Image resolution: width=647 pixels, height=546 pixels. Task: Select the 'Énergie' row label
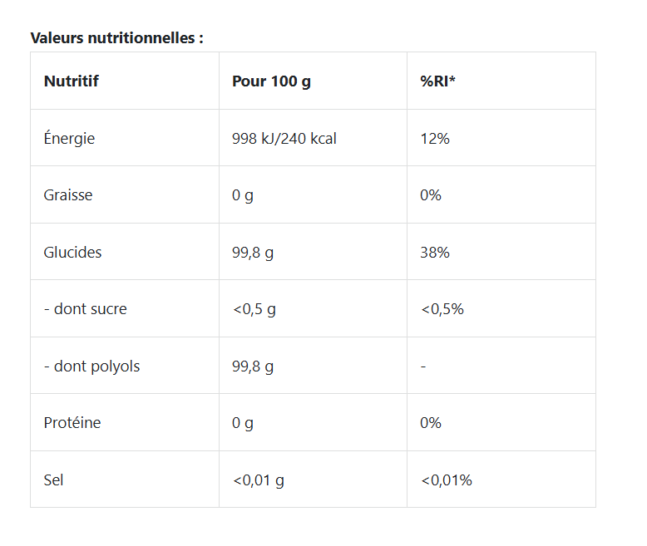(x=69, y=139)
